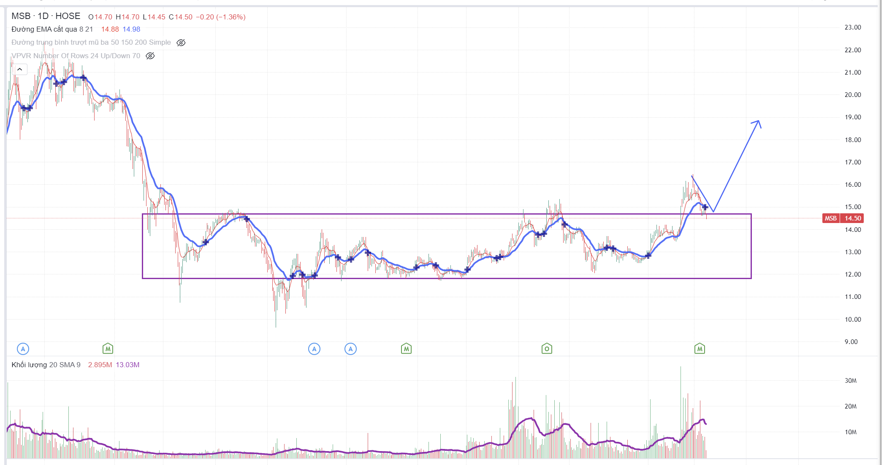The height and width of the screenshot is (465, 884).
Task: Click the last EMA cross marker near 15.00
Action: tap(705, 207)
